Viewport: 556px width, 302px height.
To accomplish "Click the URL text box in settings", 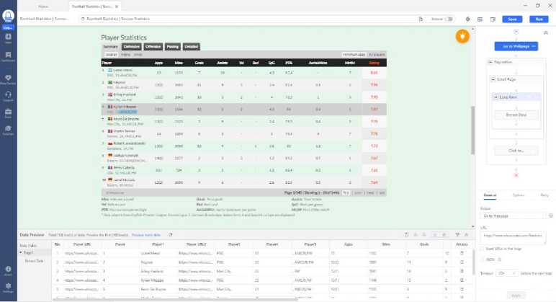I will [x=513, y=237].
